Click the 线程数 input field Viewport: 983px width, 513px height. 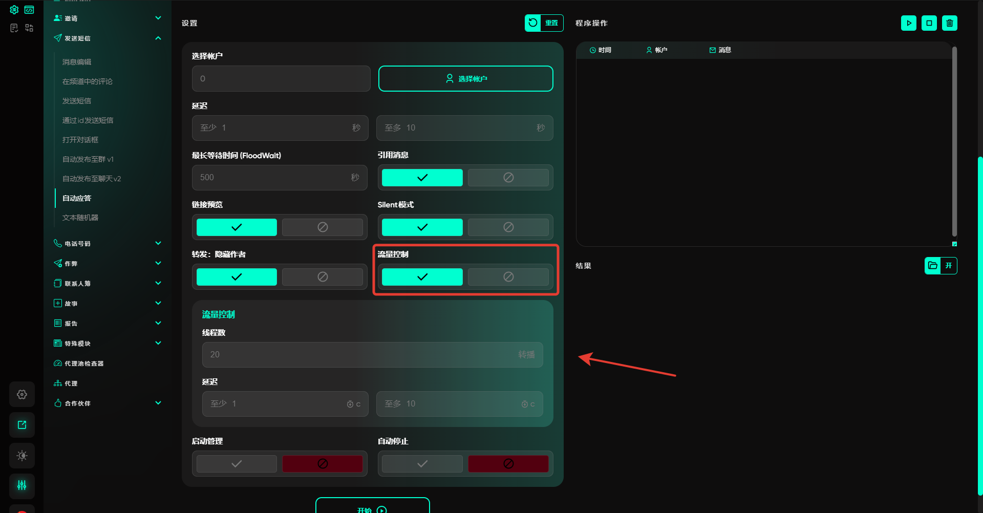tap(358, 355)
